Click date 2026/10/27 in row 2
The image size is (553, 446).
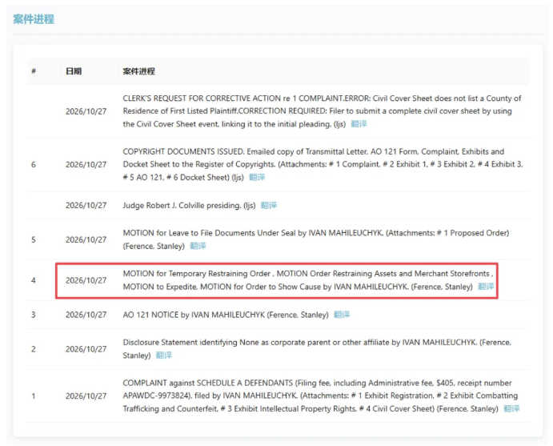click(86, 349)
